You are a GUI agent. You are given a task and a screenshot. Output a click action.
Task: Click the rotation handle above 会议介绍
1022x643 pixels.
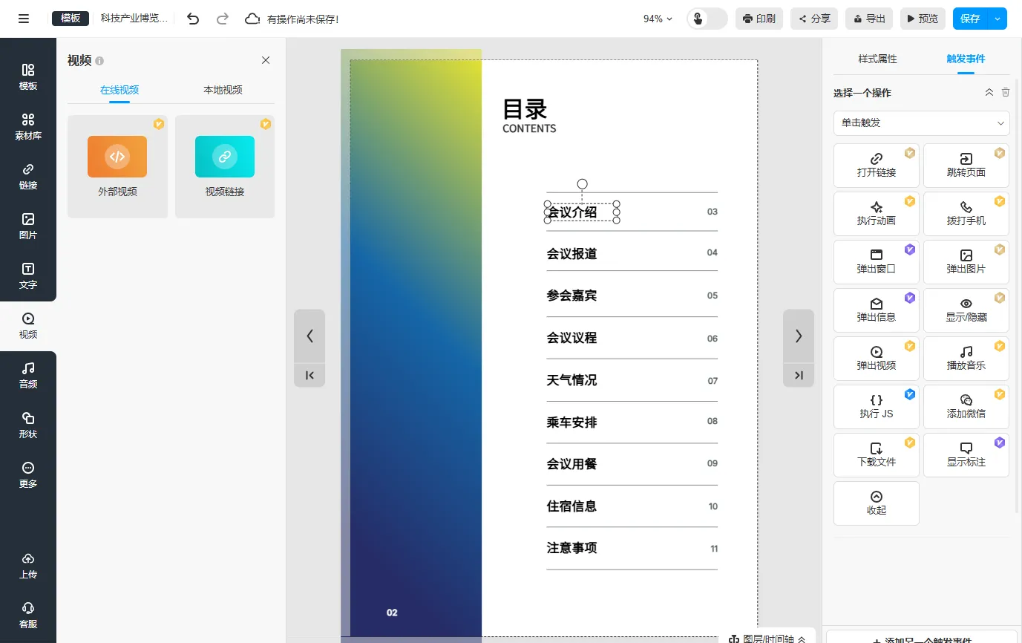[582, 184]
